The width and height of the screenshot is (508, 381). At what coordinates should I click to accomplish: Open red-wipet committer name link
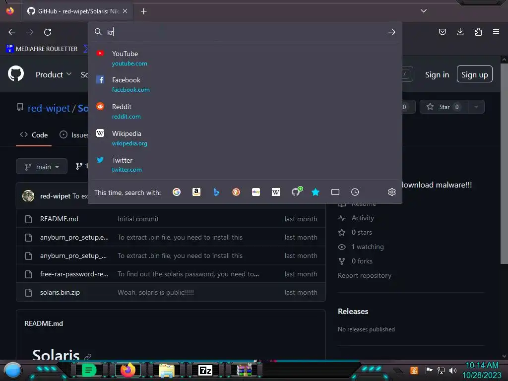55,196
